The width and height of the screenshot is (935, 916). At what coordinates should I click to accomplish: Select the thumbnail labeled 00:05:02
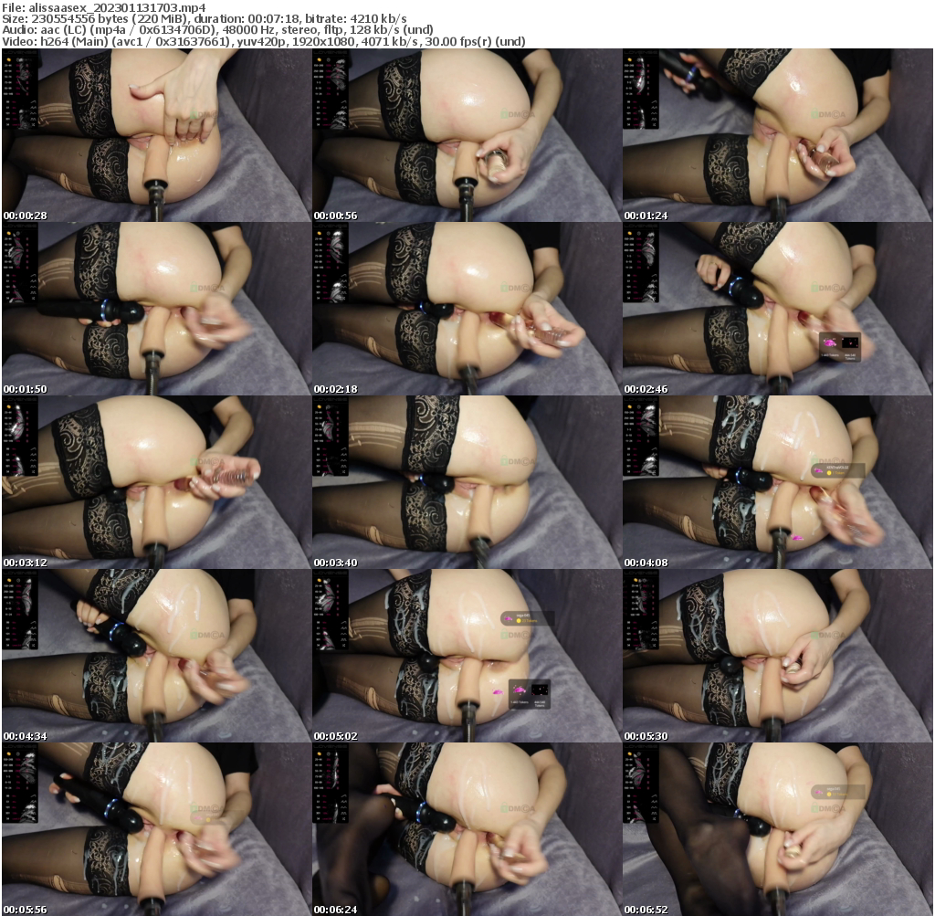(x=467, y=656)
